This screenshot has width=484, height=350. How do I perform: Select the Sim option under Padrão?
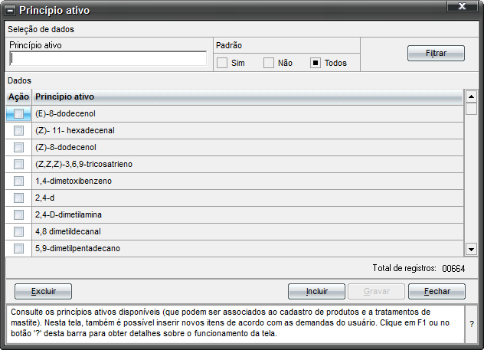(x=222, y=63)
